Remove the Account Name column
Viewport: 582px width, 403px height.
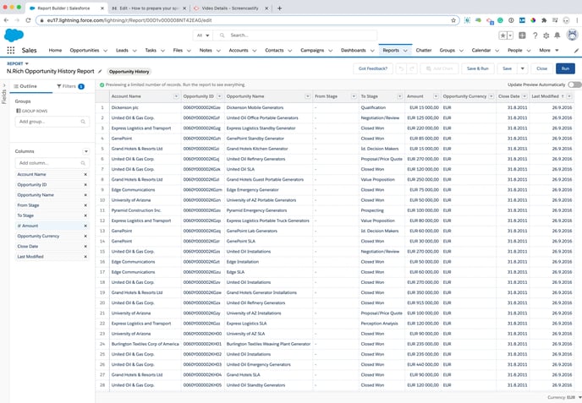click(85, 174)
